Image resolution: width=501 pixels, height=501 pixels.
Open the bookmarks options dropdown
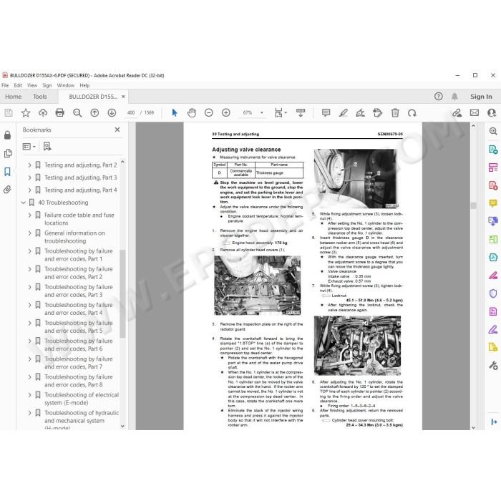(x=29, y=146)
